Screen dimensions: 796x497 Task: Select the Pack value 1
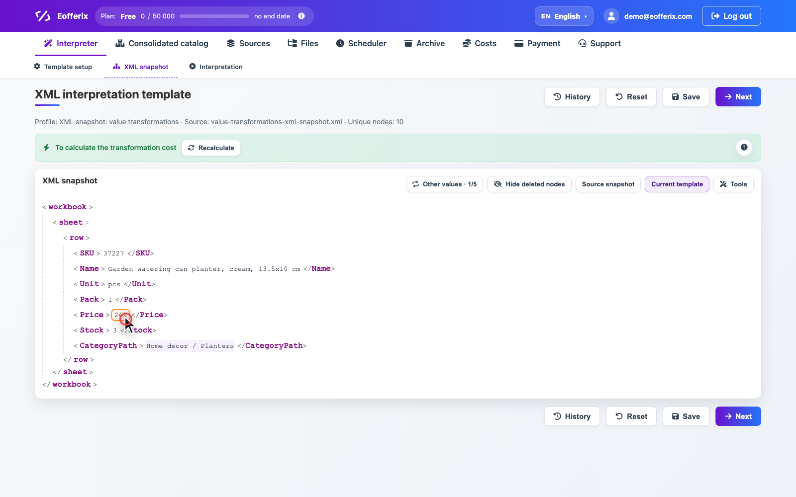click(x=110, y=300)
